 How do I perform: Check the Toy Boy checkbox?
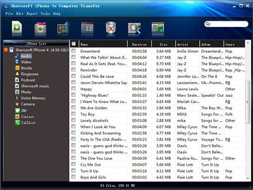74,114
